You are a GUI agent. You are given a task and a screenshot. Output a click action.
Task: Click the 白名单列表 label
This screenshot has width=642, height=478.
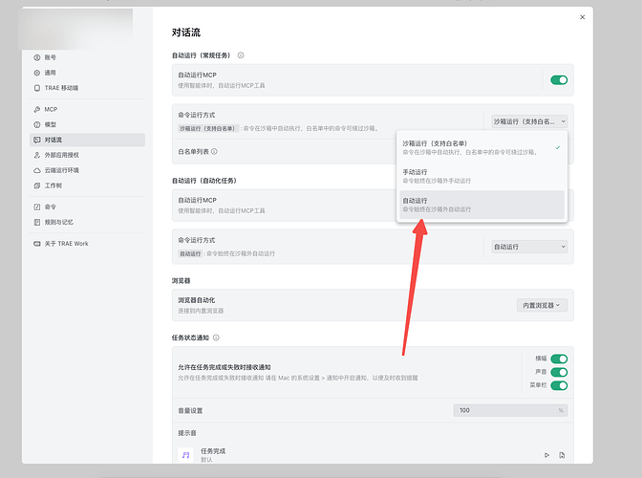(x=193, y=152)
